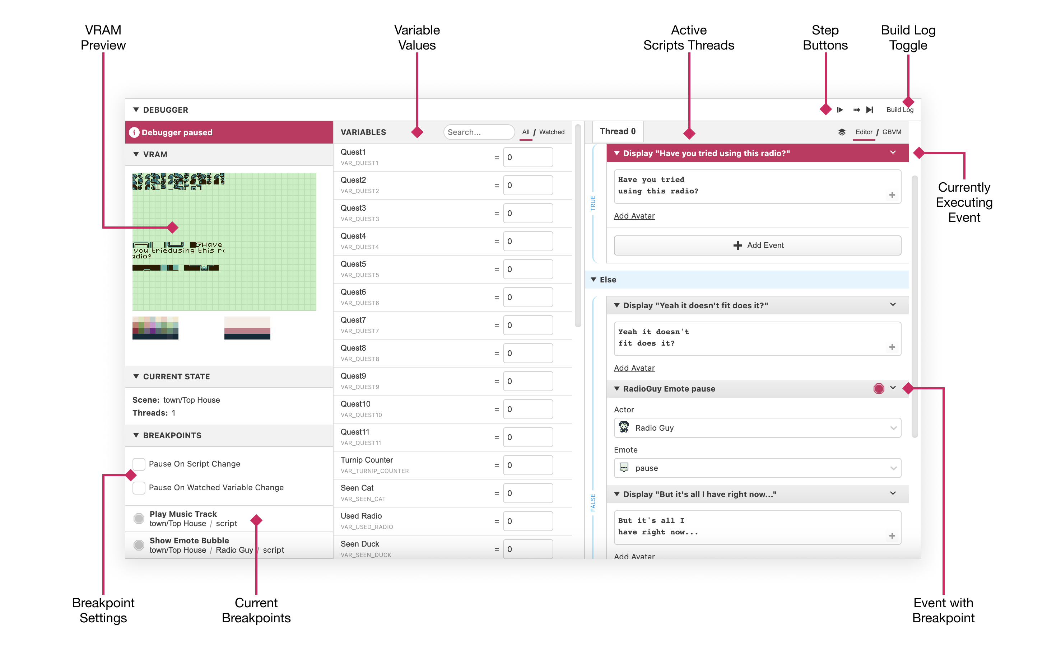Click the step-to-next-frame skip icon
Viewport: 1047px width, 646px height.
(x=870, y=110)
